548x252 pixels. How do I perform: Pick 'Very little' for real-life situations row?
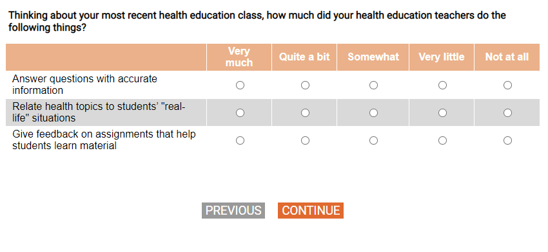[442, 113]
